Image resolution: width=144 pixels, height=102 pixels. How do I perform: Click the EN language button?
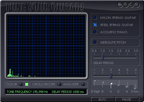[x=120, y=5]
